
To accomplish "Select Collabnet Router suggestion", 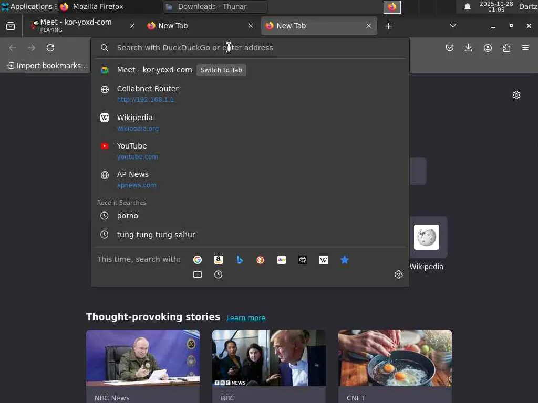I will [x=250, y=93].
